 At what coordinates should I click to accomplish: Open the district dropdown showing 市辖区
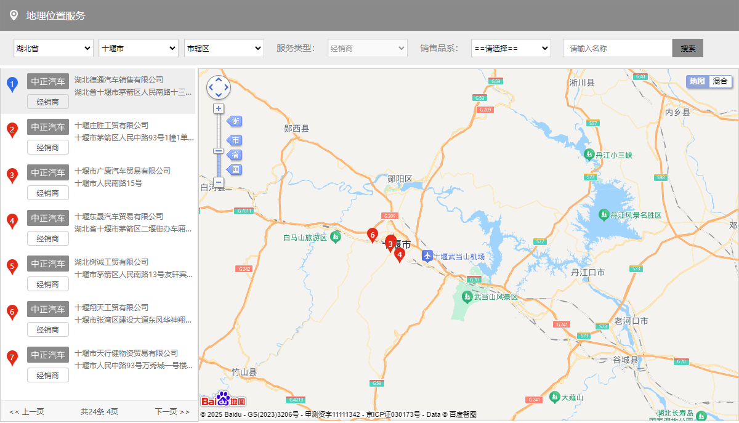click(x=224, y=48)
